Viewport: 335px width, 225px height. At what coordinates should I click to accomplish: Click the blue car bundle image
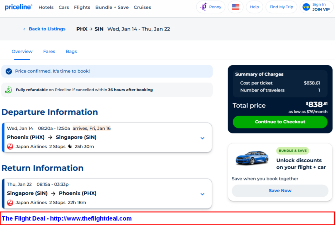click(x=252, y=158)
